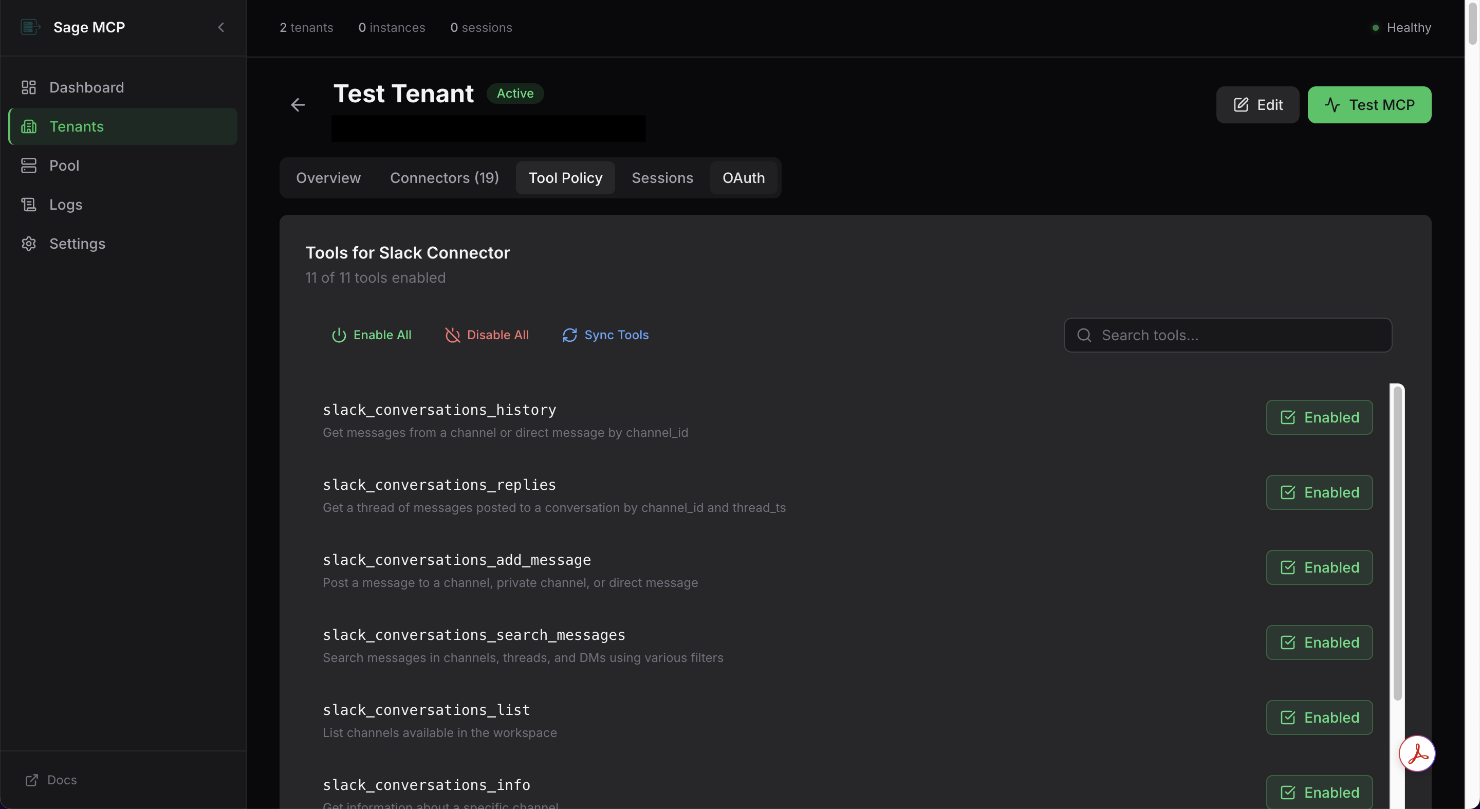The width and height of the screenshot is (1480, 809).
Task: Click the red PDF floating icon
Action: click(x=1417, y=753)
